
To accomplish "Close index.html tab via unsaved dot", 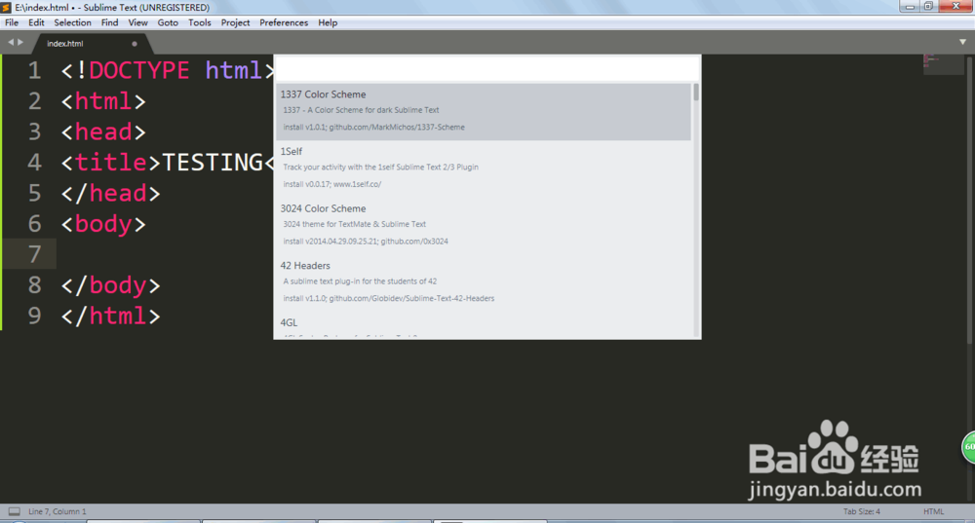I will point(135,44).
